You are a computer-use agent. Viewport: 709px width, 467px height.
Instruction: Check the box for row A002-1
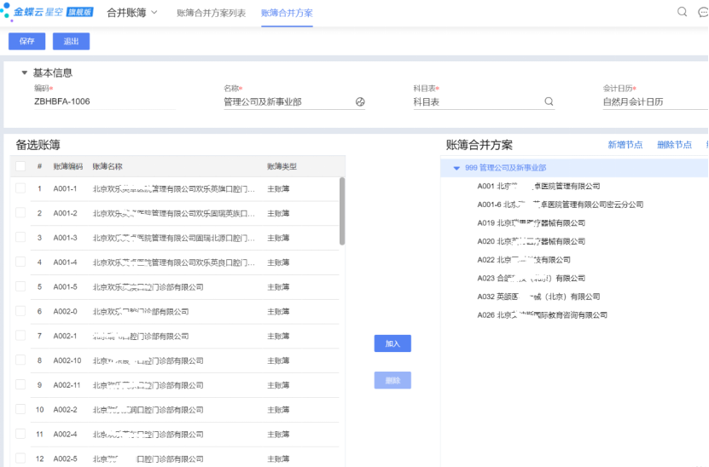click(x=20, y=336)
